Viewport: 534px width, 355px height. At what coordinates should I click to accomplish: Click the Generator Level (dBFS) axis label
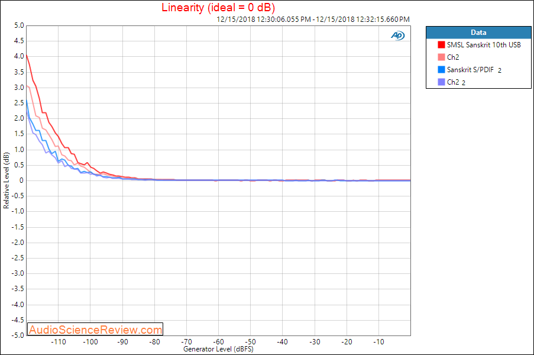tap(218, 349)
